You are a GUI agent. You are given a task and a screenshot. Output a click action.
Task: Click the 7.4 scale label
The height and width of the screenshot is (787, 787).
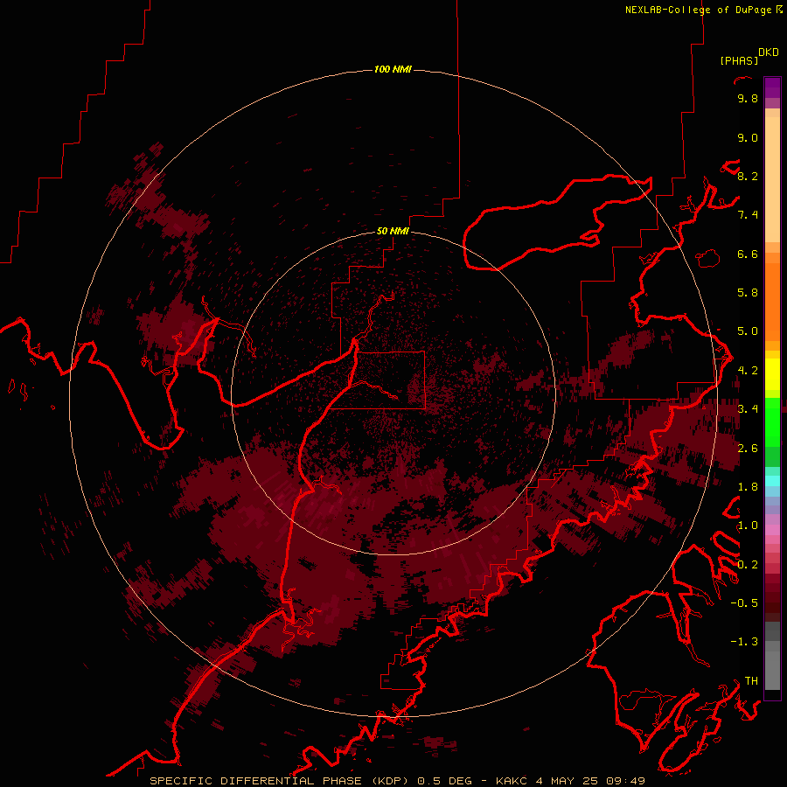tap(748, 215)
